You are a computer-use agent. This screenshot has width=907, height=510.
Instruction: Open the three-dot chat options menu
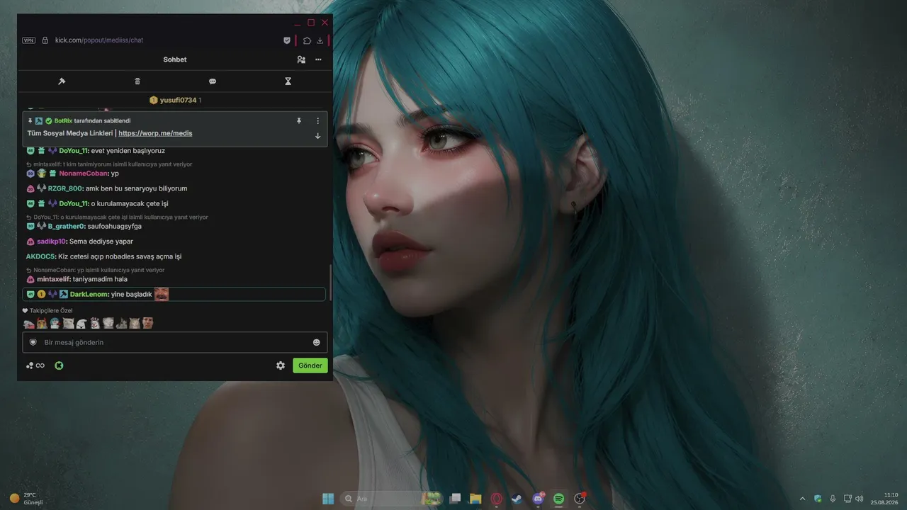coord(319,59)
